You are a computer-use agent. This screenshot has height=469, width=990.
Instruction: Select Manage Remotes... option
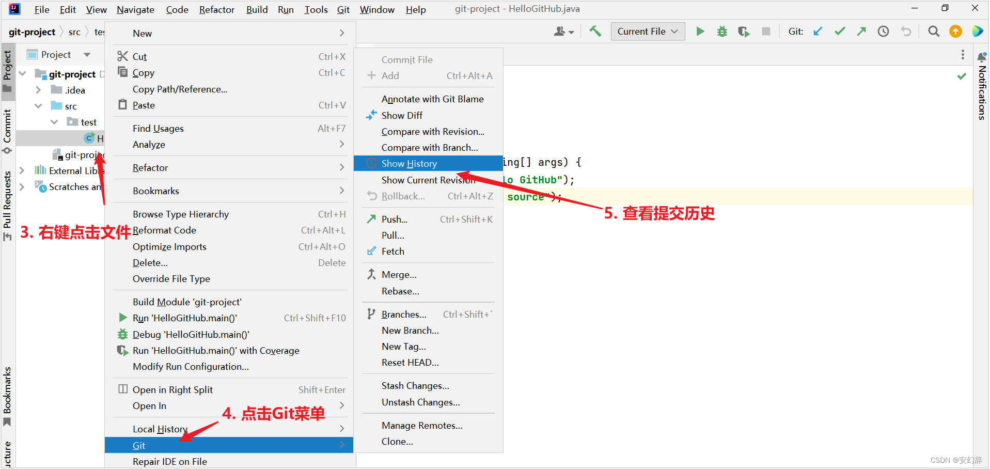tap(428, 425)
